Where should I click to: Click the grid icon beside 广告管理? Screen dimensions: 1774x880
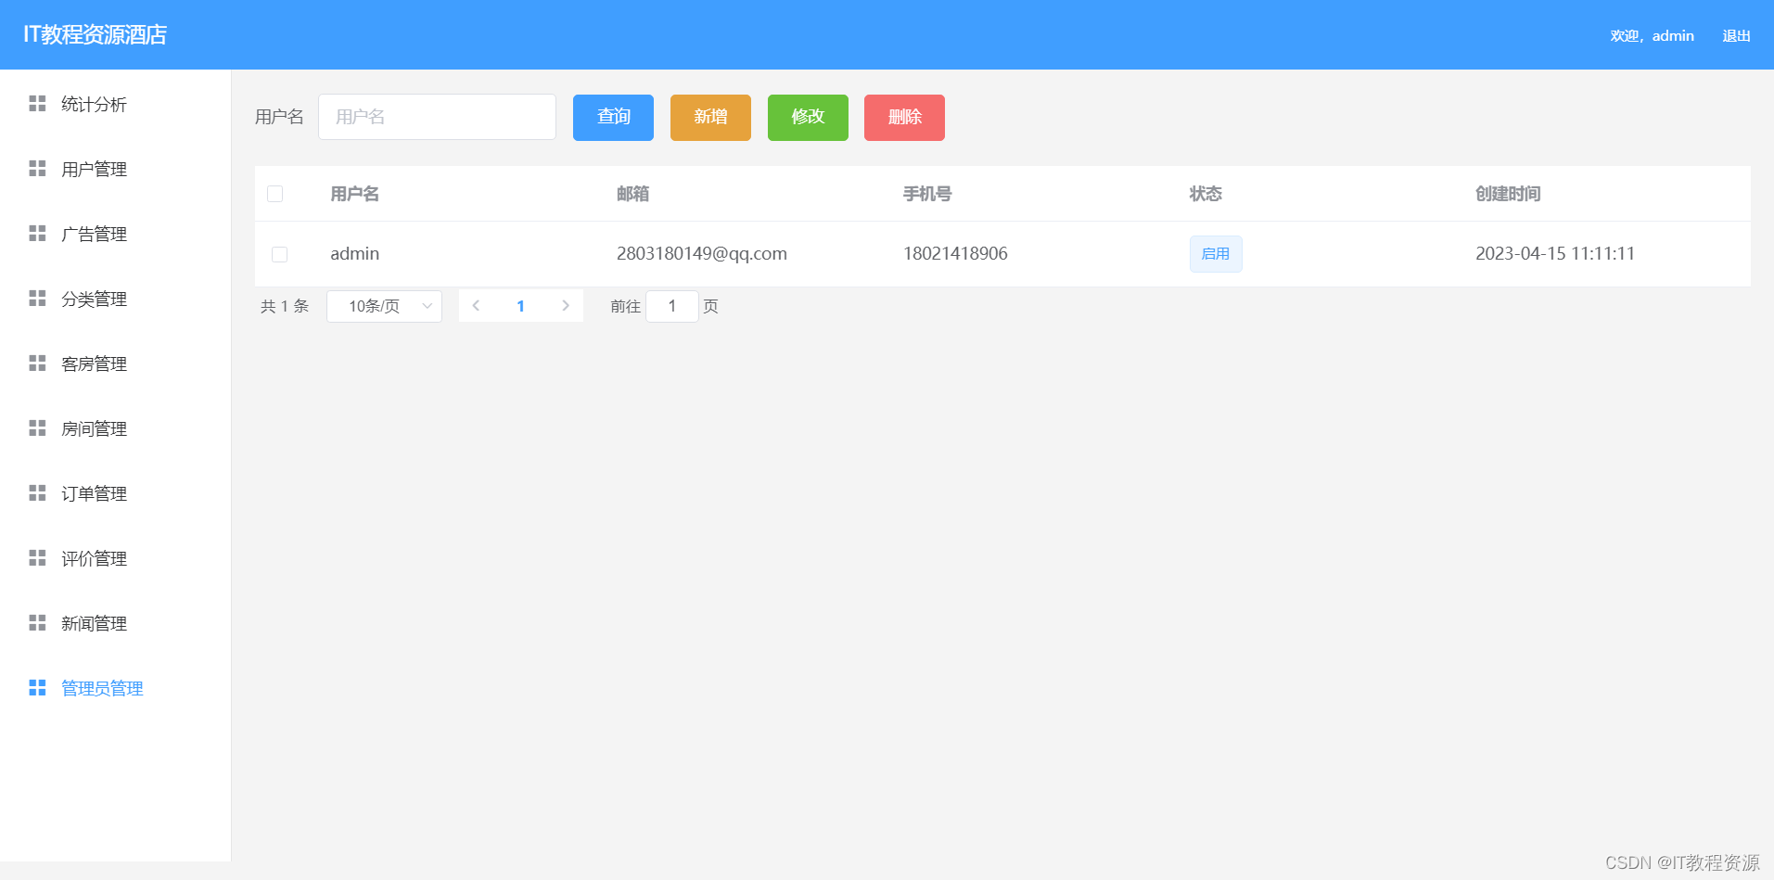[x=37, y=233]
